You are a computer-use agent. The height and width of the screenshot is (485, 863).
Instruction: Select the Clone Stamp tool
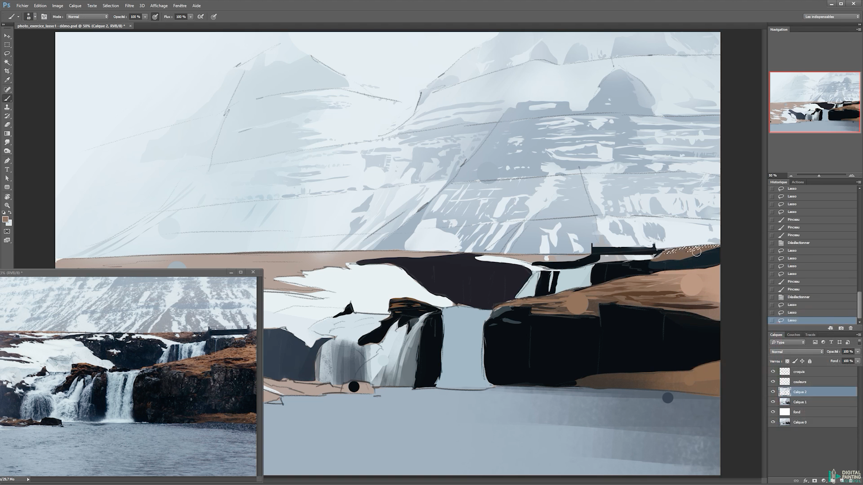[x=7, y=107]
